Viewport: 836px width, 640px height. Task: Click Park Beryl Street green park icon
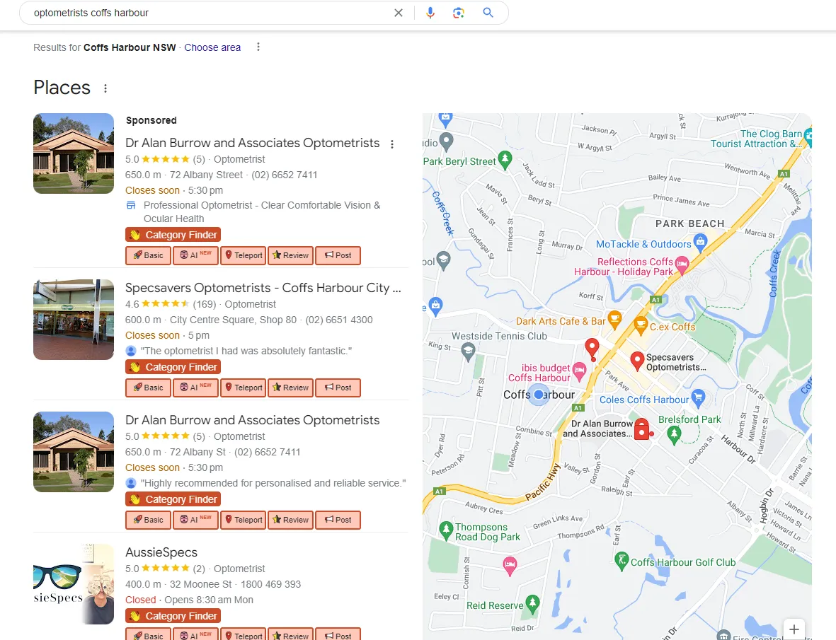pos(505,159)
